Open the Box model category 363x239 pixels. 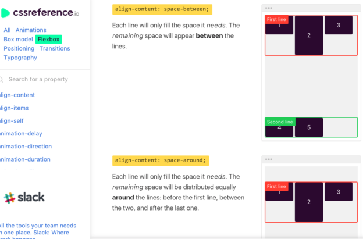point(18,40)
